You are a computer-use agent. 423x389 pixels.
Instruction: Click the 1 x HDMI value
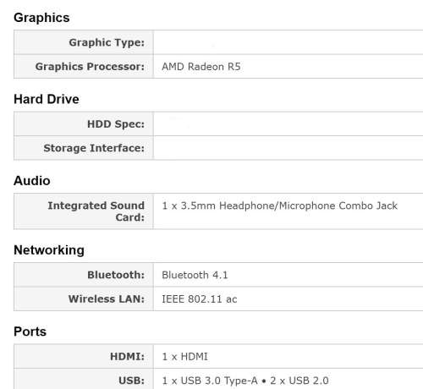pyautogui.click(x=184, y=357)
